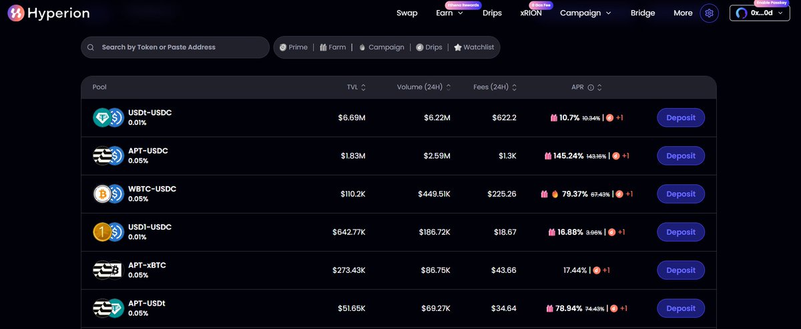Click the fire icon in WBTC-USDC APR
This screenshot has height=329, width=801.
555,194
